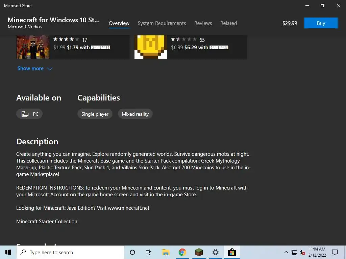The height and width of the screenshot is (259, 346).
Task: Select the PC availability chip
Action: pos(29,114)
